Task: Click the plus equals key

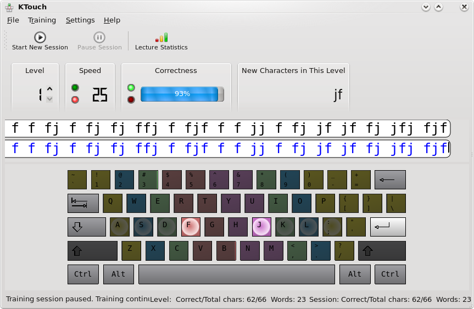Action: click(361, 179)
